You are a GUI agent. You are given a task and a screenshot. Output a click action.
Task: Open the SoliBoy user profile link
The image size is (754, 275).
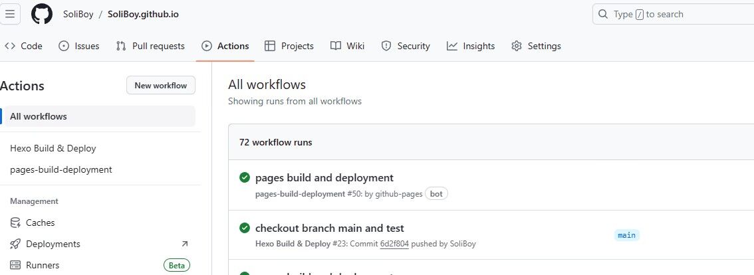point(78,14)
